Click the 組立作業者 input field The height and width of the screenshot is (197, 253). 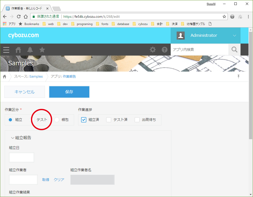(23, 180)
